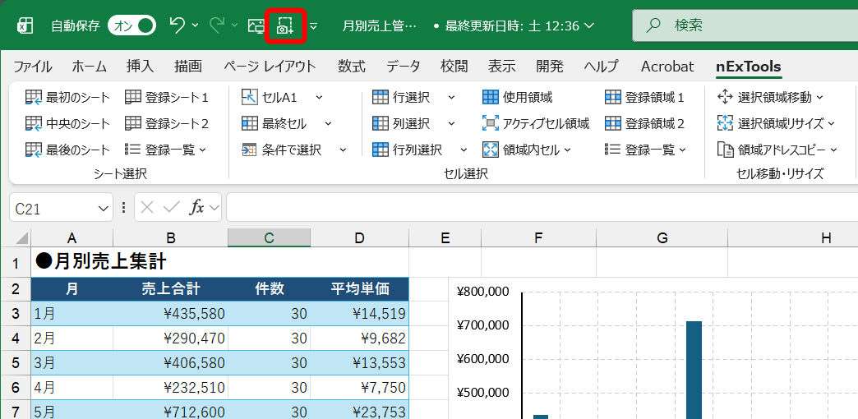Open the ファイル tab

[x=33, y=67]
